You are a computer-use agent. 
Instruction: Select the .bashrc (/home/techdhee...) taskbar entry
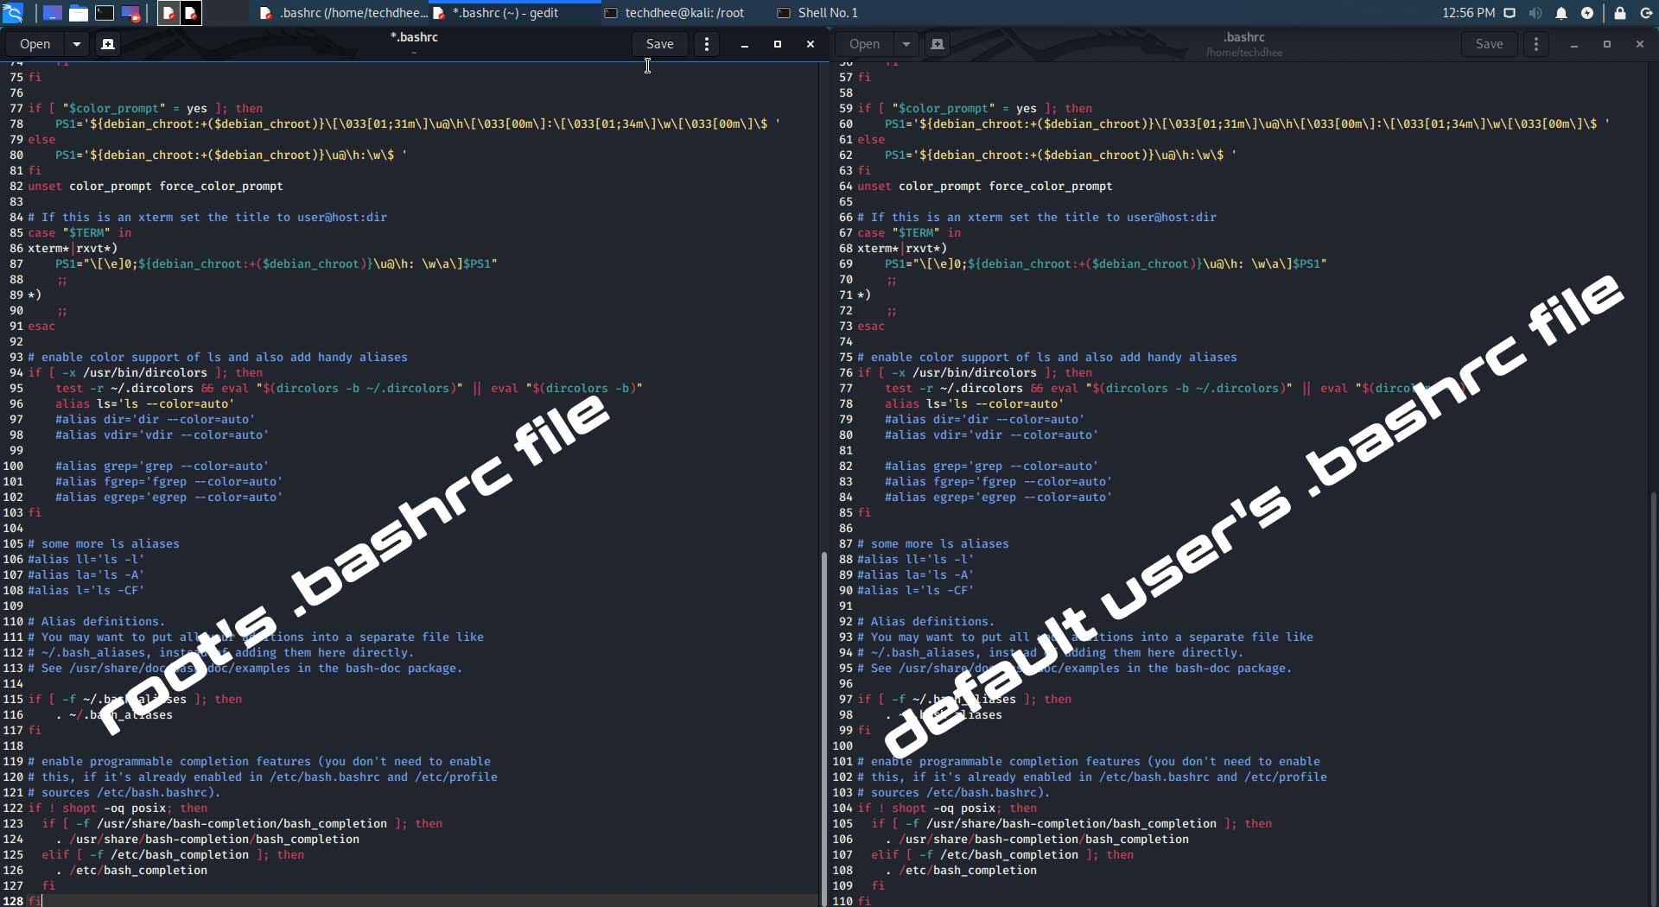coord(343,12)
